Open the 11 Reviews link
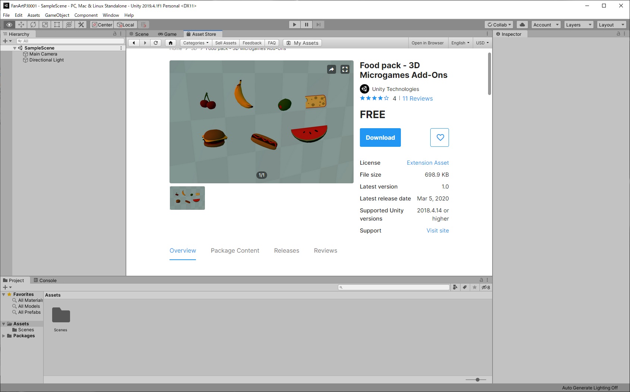630x392 pixels. pos(417,99)
